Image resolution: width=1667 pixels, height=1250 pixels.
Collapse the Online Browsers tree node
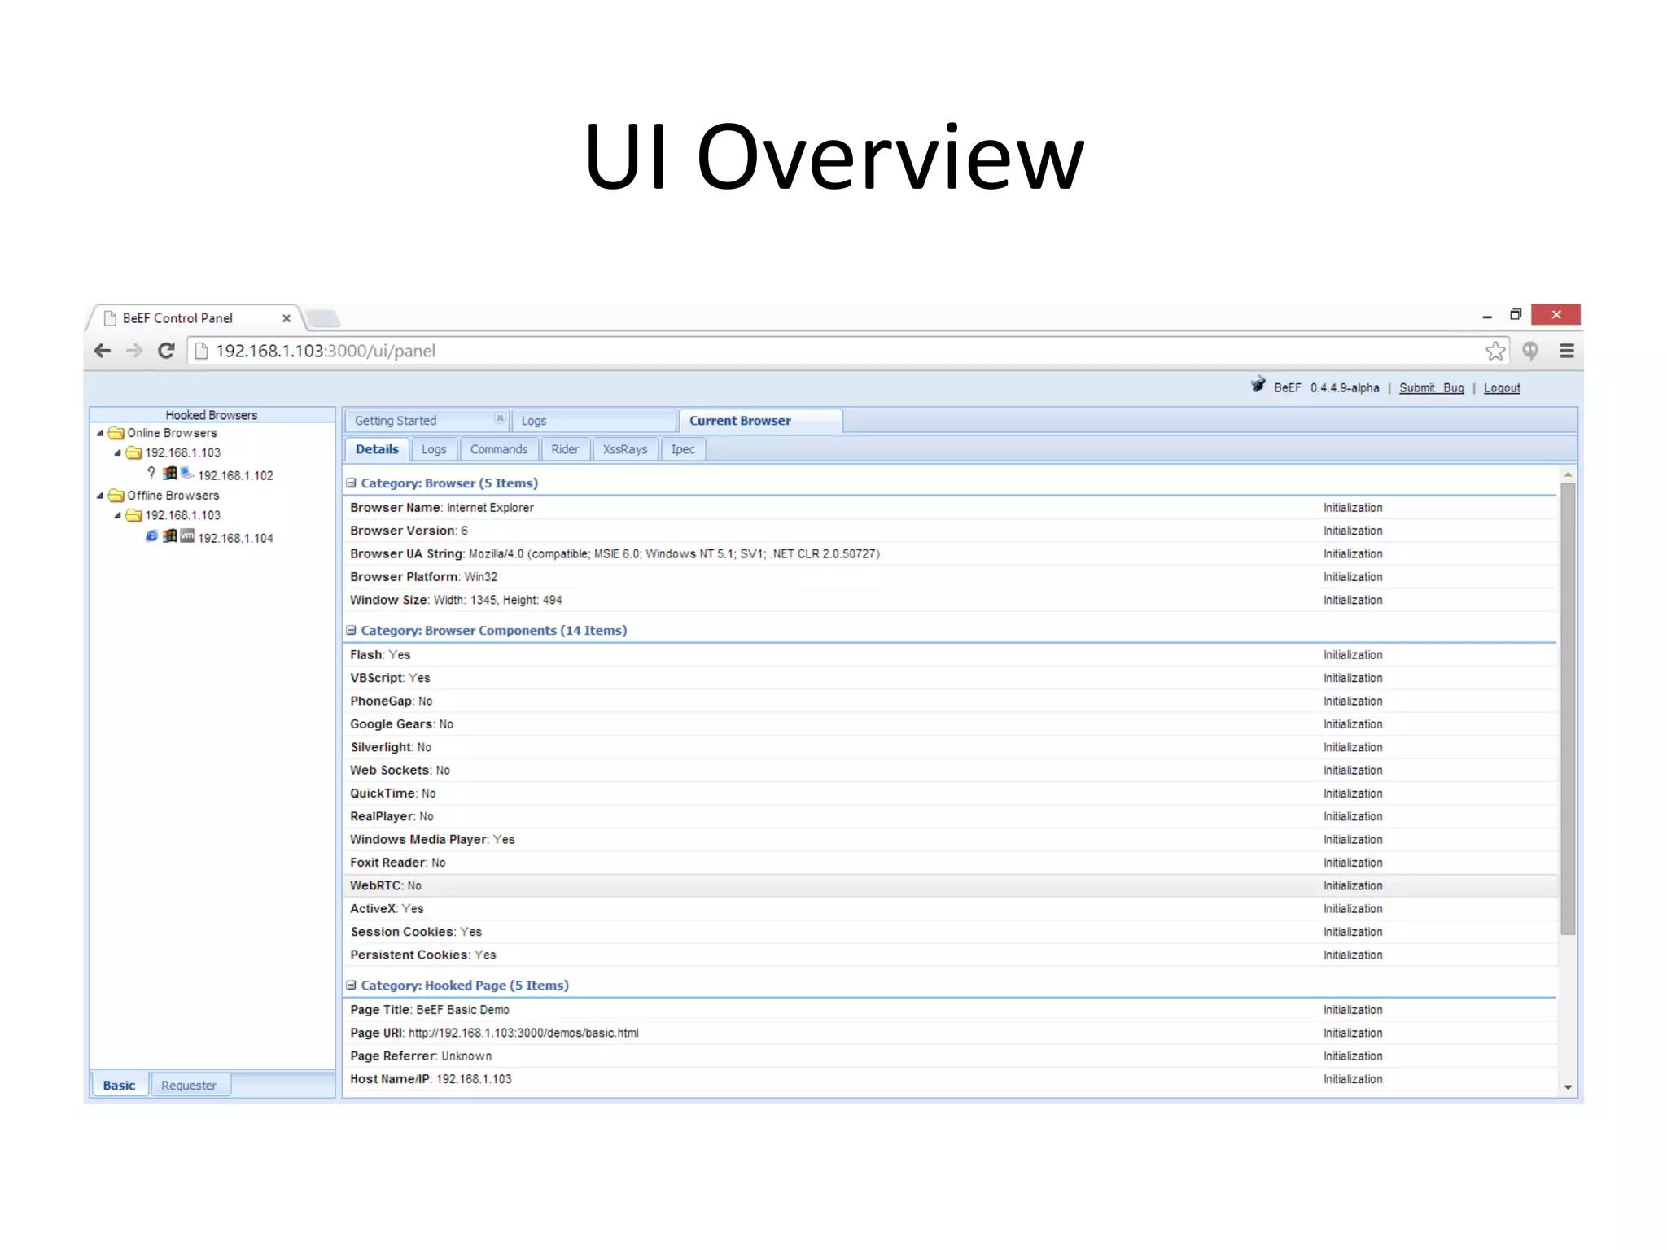click(x=100, y=433)
